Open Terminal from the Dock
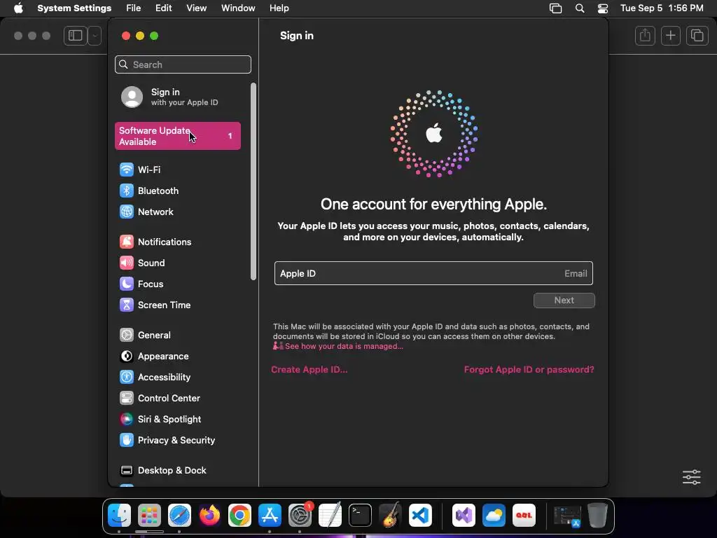 [361, 516]
